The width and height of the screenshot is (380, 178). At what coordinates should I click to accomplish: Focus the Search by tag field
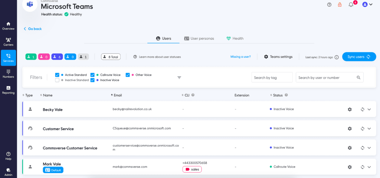point(272,78)
